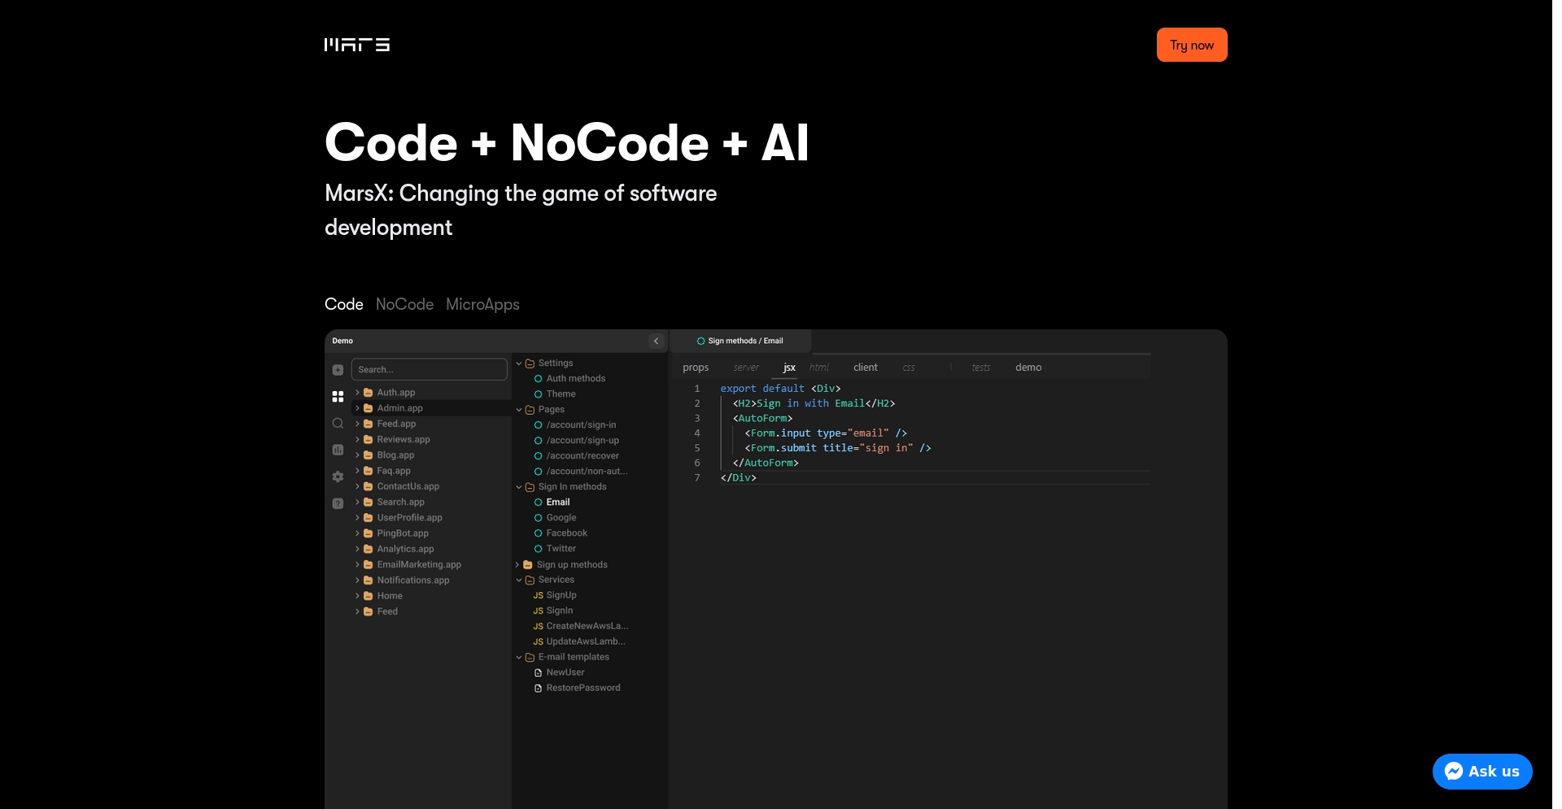Open the Theme settings item
Viewport: 1562px width, 809px height.
pyautogui.click(x=561, y=394)
